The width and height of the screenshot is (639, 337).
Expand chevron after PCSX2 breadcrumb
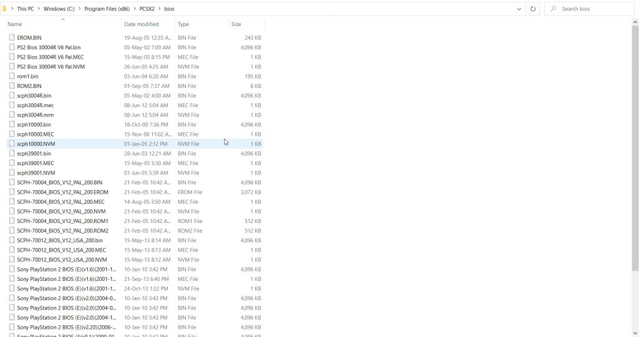tap(159, 9)
